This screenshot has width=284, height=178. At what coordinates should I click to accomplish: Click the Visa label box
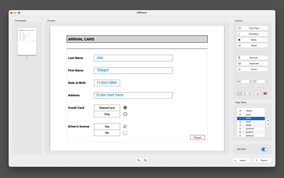[107, 114]
